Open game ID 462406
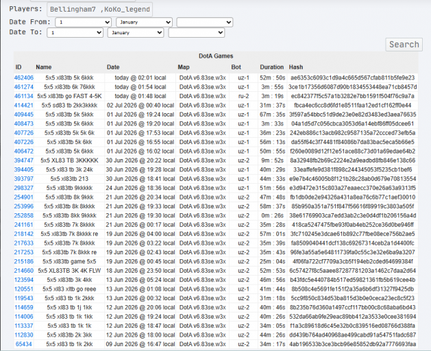 click(x=23, y=78)
